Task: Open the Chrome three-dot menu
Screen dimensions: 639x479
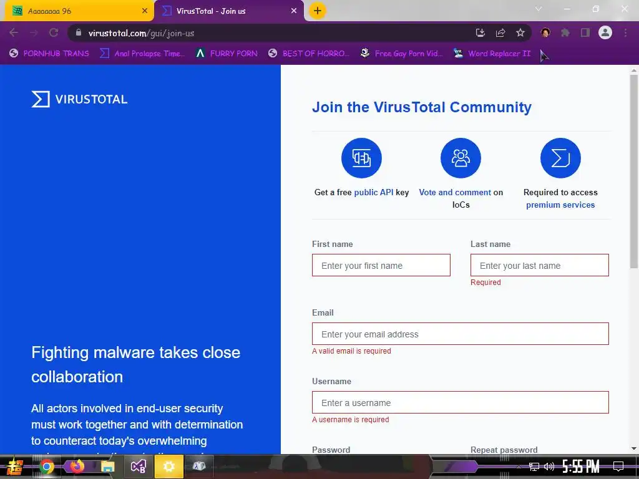Action: (x=625, y=32)
